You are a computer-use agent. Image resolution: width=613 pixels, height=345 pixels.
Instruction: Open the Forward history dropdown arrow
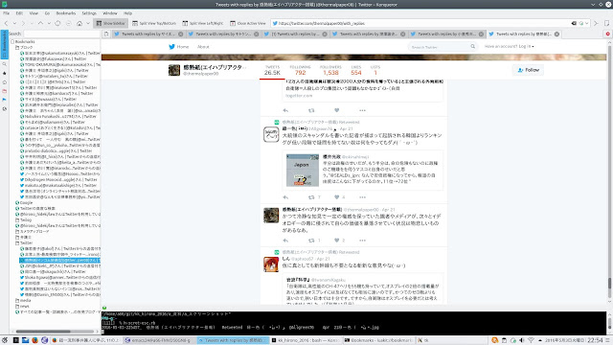click(32, 23)
